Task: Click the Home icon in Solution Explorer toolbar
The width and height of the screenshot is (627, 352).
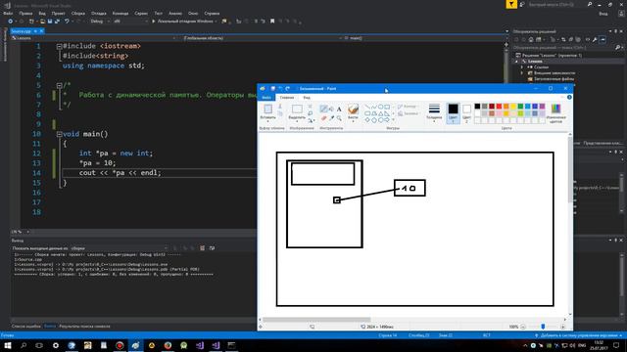Action: point(531,39)
